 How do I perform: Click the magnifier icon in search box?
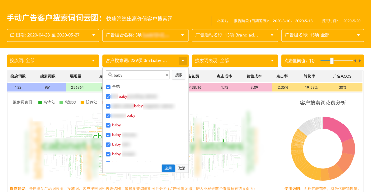(x=110, y=75)
